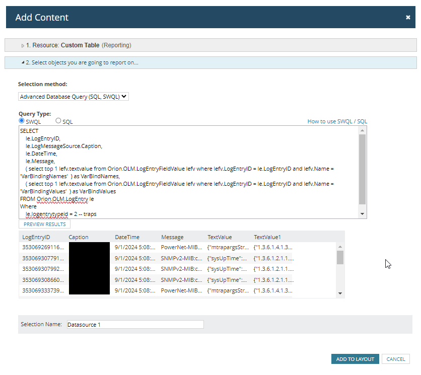Click the FROM Orion.OLM.LogEntry line
Viewport: 421px width, 375px height.
coord(57,199)
